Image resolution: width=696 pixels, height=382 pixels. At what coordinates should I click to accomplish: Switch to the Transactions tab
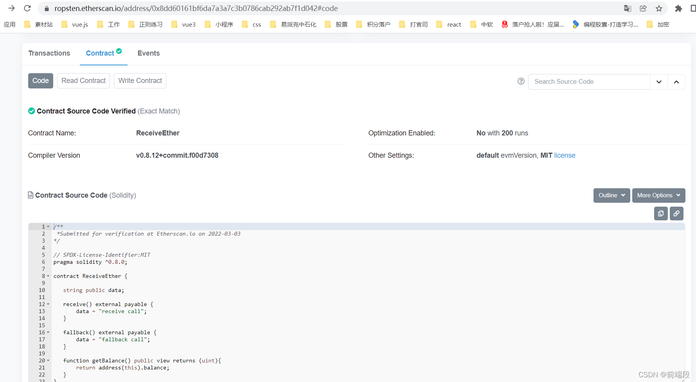point(49,53)
